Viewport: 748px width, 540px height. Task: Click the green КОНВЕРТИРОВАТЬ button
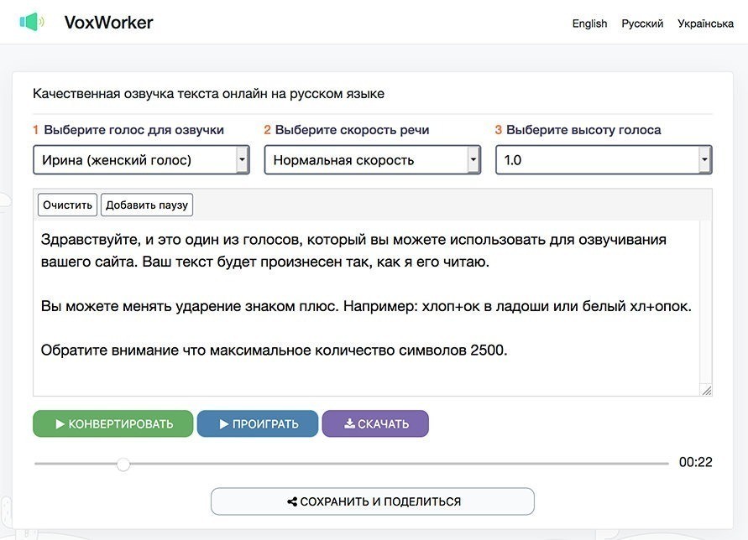point(113,423)
